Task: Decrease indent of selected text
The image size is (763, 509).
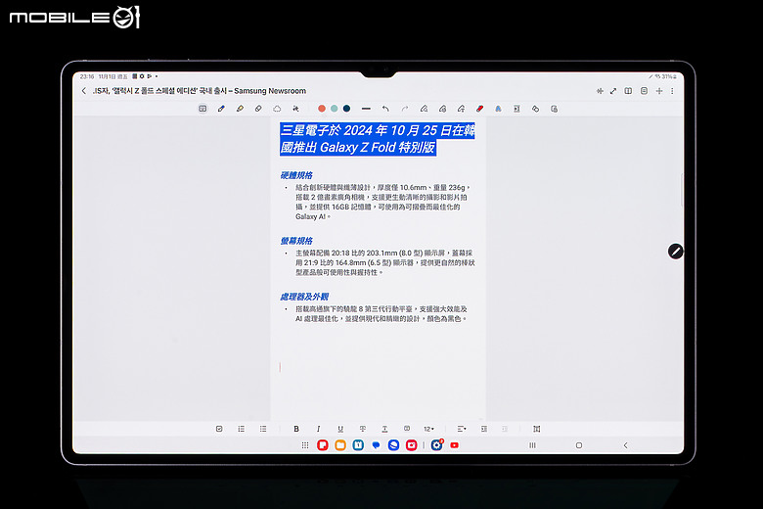Action: click(505, 429)
